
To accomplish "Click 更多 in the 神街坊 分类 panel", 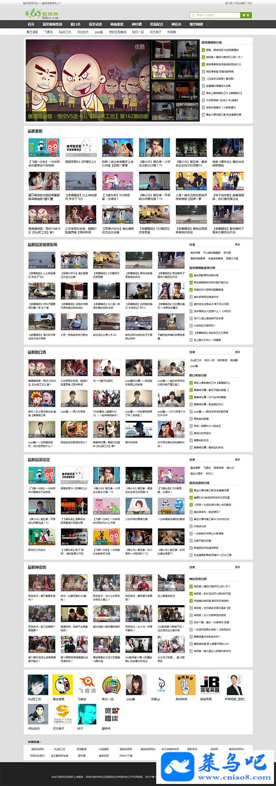I will 237,567.
